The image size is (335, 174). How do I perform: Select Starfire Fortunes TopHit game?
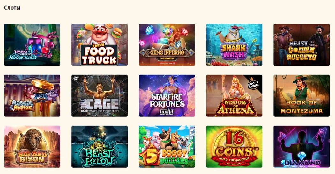point(167,96)
